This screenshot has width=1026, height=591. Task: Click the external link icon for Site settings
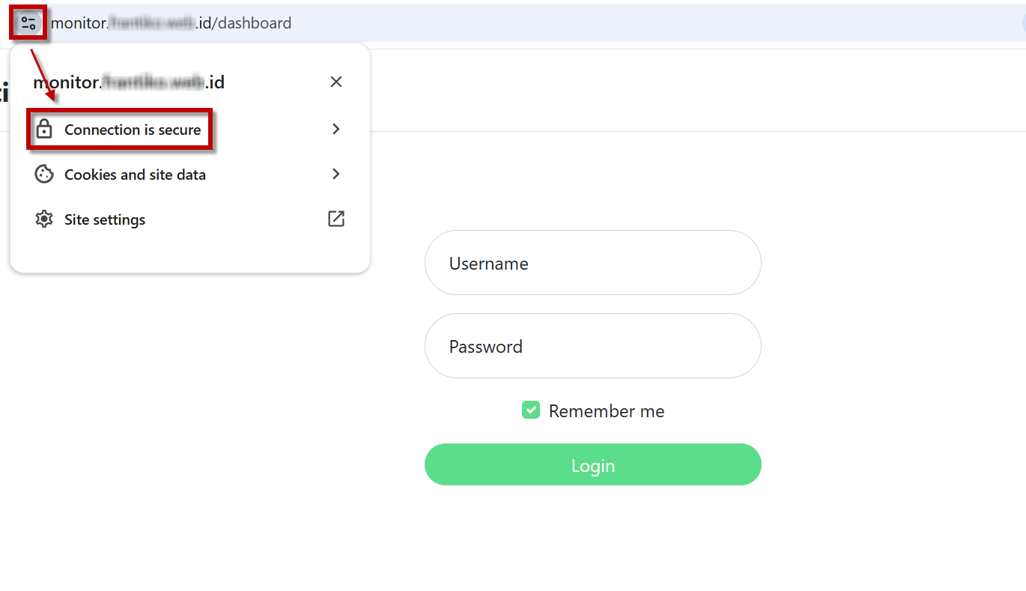336,219
